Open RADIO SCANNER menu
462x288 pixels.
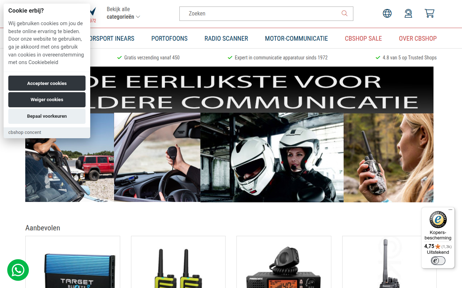(x=226, y=39)
